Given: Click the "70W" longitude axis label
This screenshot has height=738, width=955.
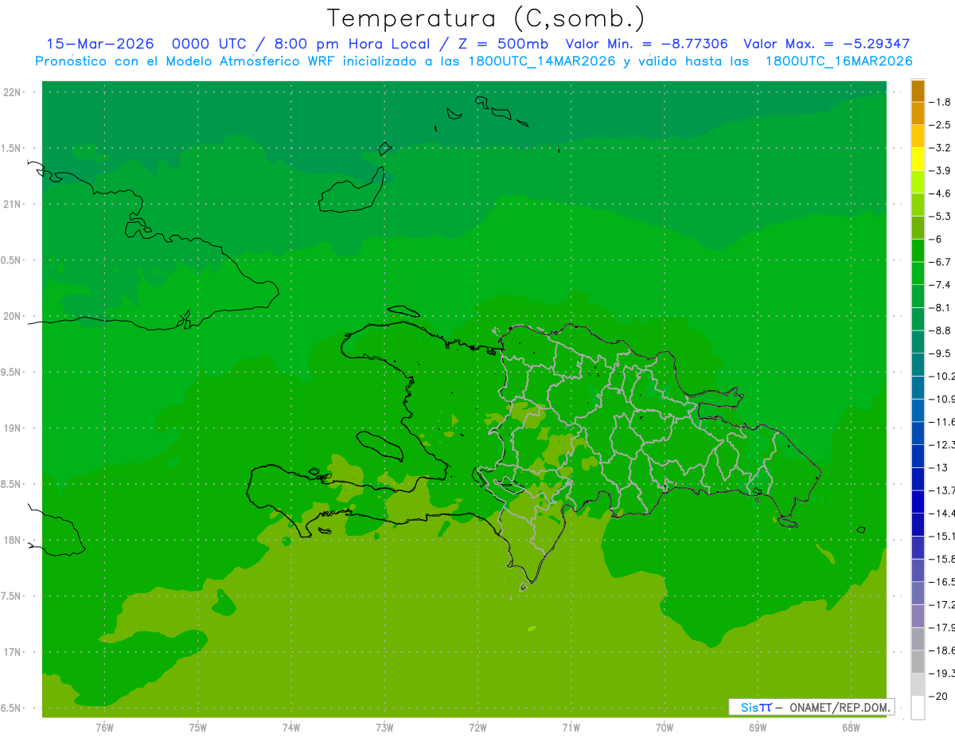Looking at the screenshot, I should click(665, 728).
